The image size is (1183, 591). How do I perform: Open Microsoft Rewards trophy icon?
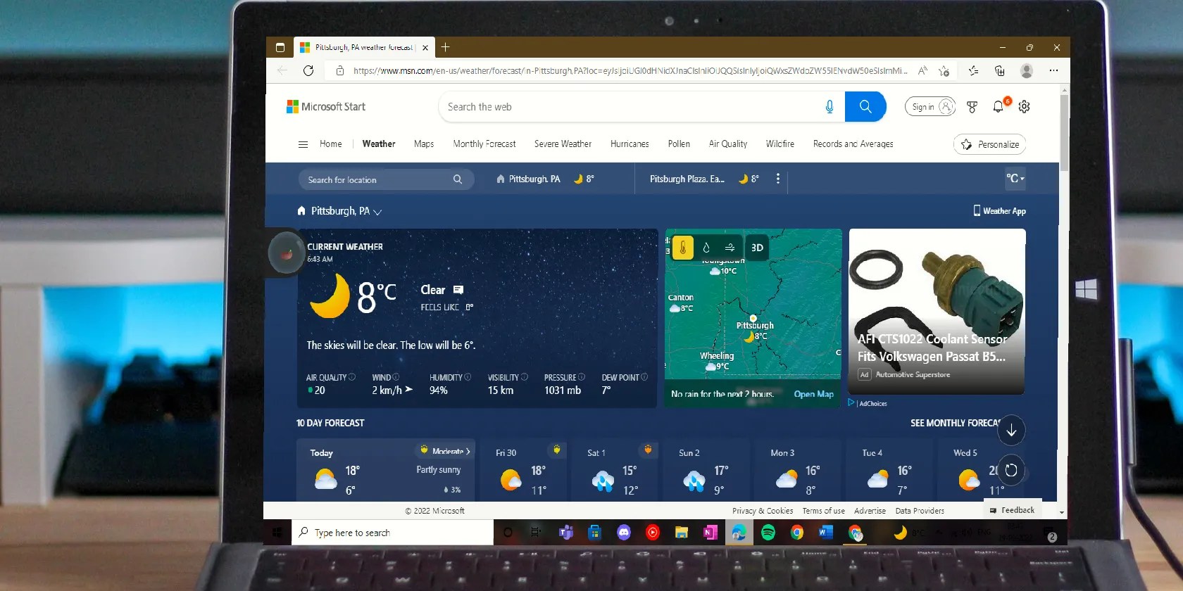972,107
